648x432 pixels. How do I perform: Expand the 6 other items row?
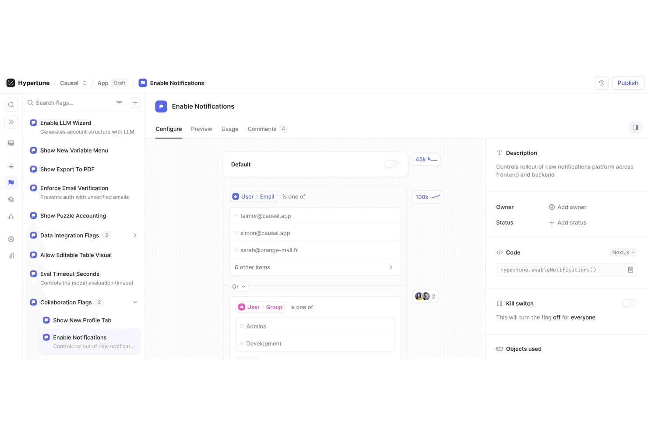coord(315,267)
